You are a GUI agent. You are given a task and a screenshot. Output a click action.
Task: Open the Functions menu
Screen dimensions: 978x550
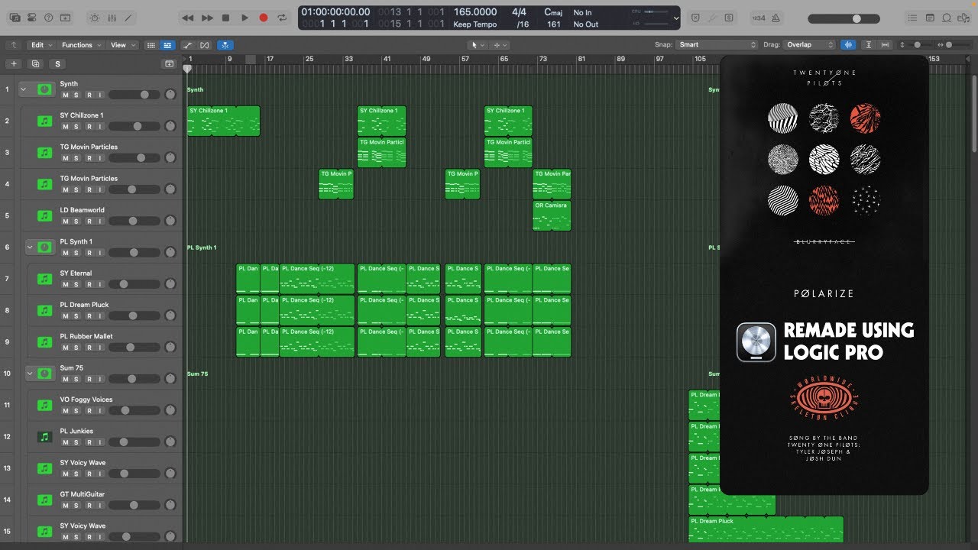[x=80, y=45]
